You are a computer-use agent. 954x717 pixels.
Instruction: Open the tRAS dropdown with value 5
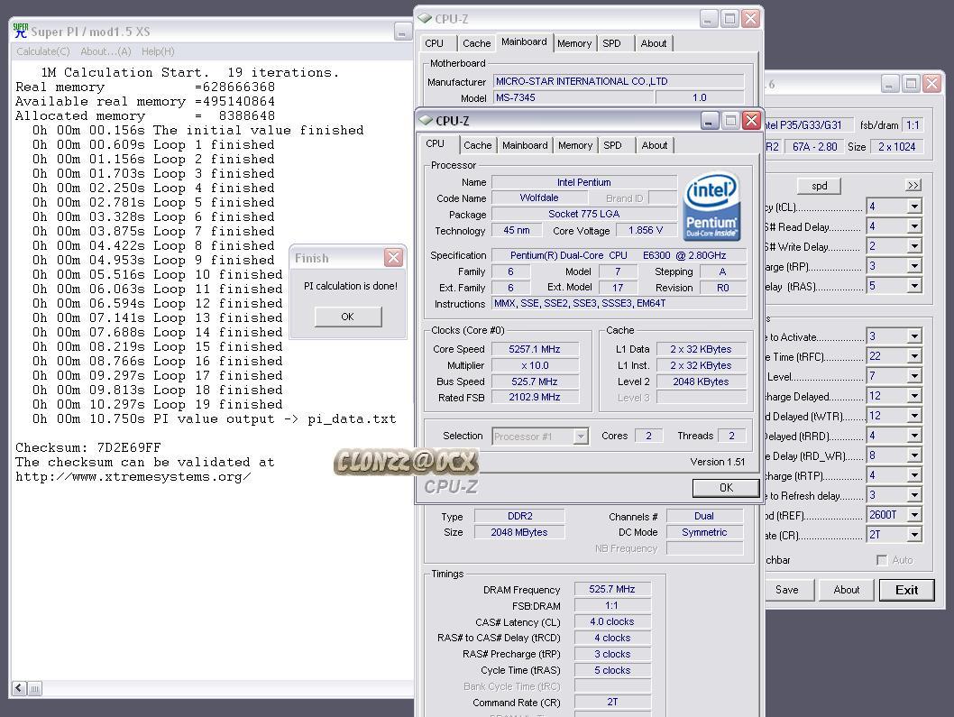[x=914, y=286]
